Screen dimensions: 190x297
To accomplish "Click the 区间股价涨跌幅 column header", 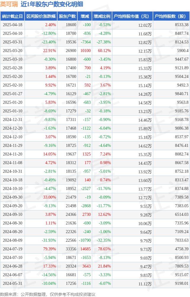I will pyautogui.click(x=41, y=16).
